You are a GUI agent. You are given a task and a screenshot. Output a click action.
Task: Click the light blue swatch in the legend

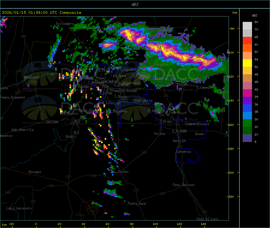pos(247,115)
